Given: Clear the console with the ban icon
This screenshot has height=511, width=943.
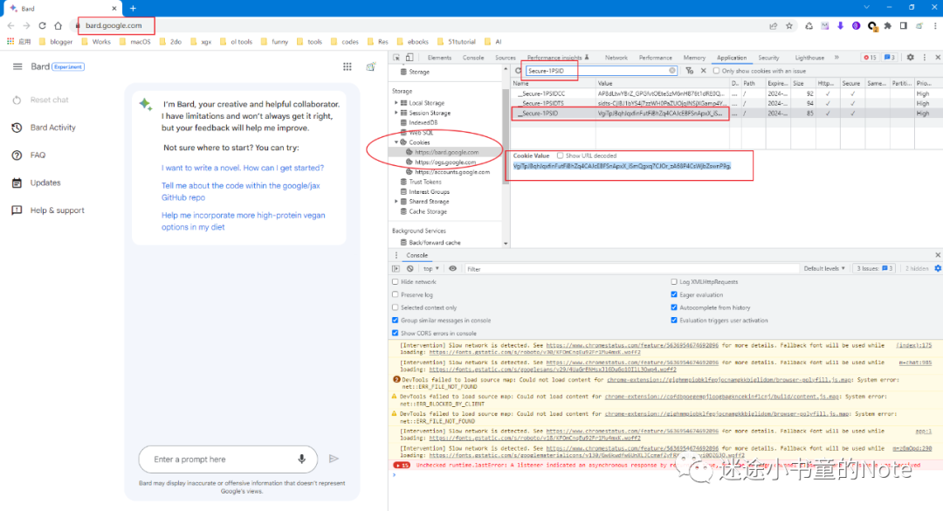Looking at the screenshot, I should (x=410, y=268).
